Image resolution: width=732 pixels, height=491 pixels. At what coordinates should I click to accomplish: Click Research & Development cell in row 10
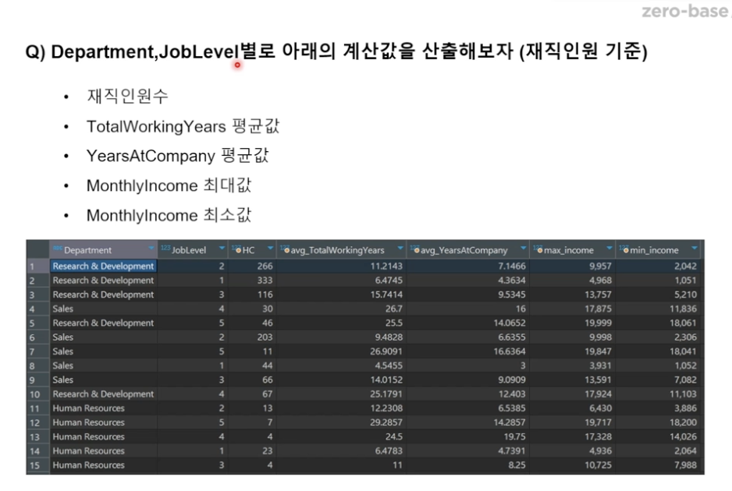point(103,394)
